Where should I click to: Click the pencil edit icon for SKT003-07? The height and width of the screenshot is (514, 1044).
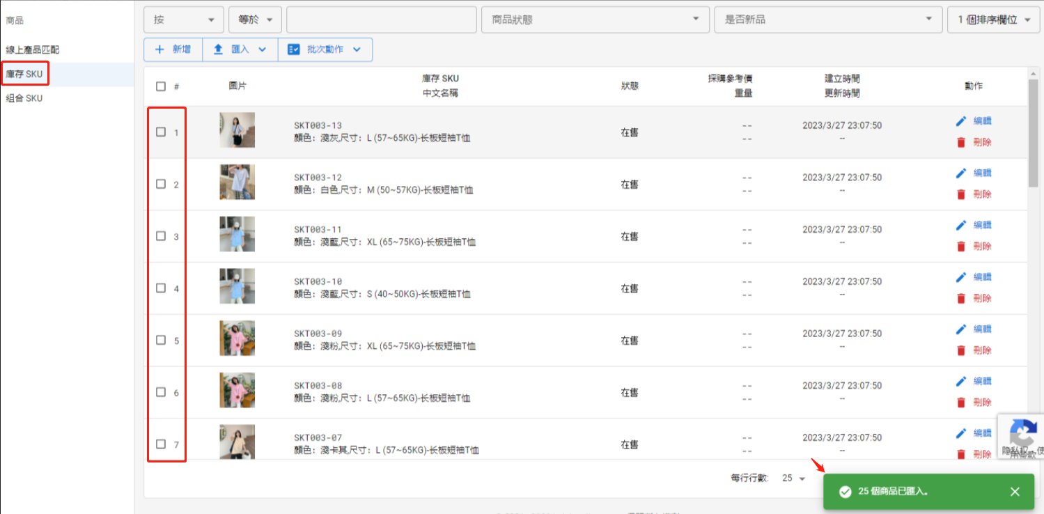(961, 433)
